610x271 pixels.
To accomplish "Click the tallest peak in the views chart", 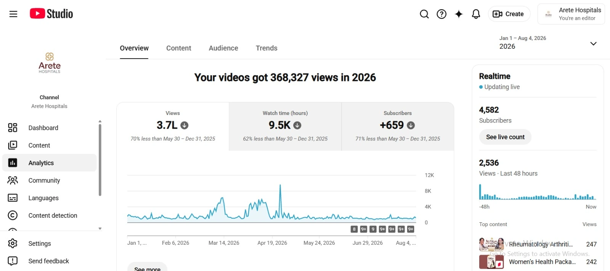I will (280, 186).
